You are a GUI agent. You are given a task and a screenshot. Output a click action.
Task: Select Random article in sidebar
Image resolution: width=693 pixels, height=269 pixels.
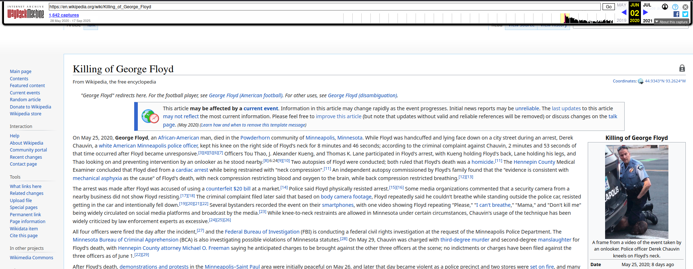(25, 100)
